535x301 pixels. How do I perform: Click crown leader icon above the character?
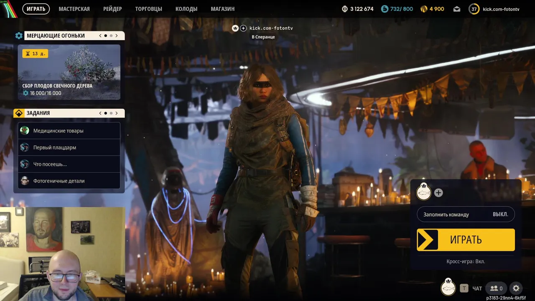(x=235, y=28)
